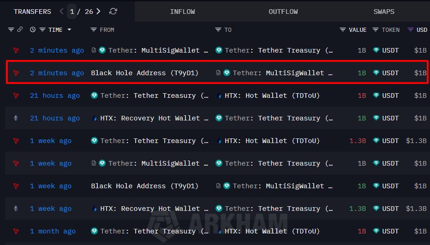Select Tether MultiSigWallet sender in 1 week ago row

pos(158,163)
